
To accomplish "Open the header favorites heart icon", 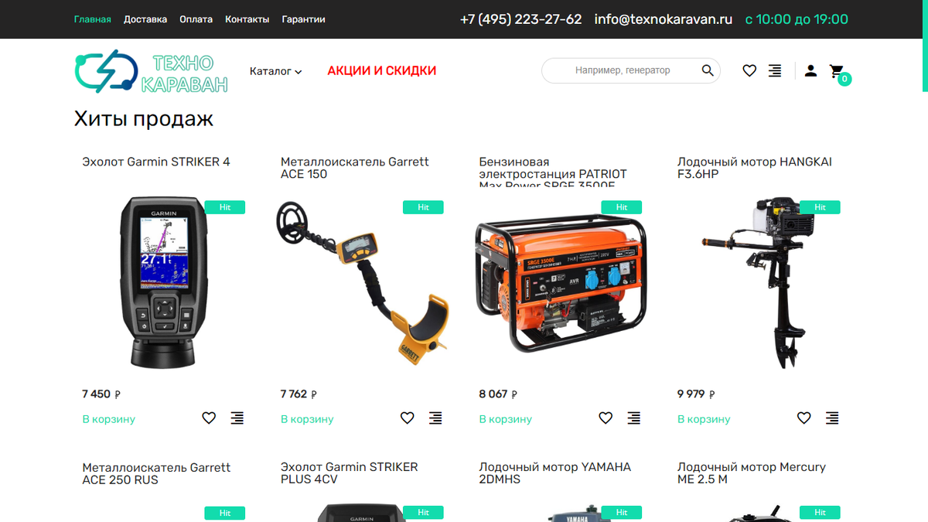I will tap(749, 71).
